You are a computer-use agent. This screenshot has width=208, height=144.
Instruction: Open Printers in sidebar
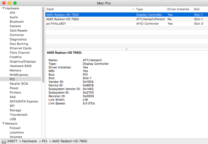pos(16,92)
